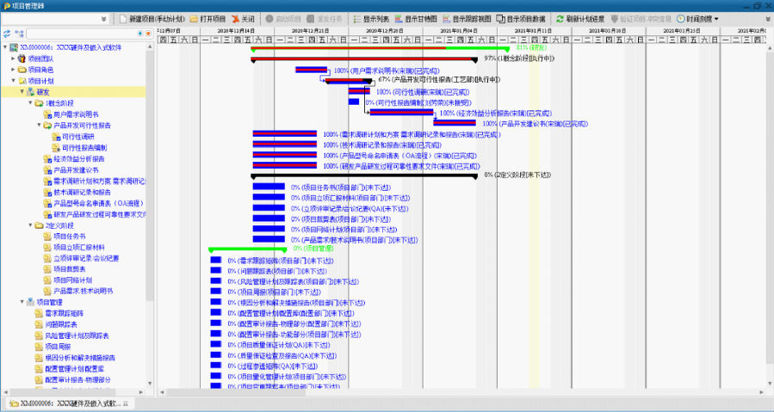Select 需求跟踪矩阵 tree item

click(x=65, y=313)
